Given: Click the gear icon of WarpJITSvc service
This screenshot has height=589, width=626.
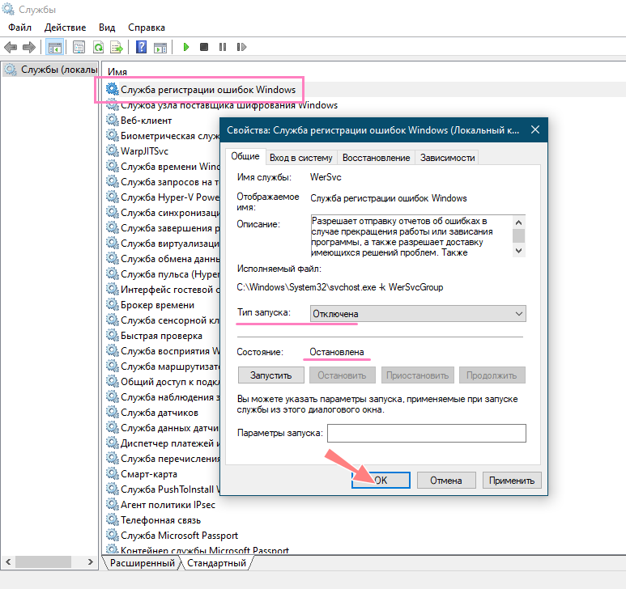Looking at the screenshot, I should (x=113, y=150).
